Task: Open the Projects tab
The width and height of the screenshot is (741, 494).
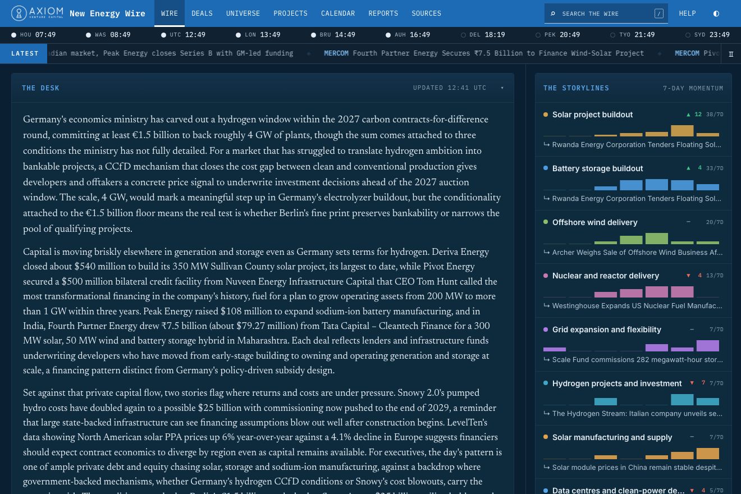Action: (290, 13)
